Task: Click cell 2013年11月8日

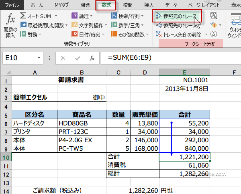Action: tap(185, 89)
